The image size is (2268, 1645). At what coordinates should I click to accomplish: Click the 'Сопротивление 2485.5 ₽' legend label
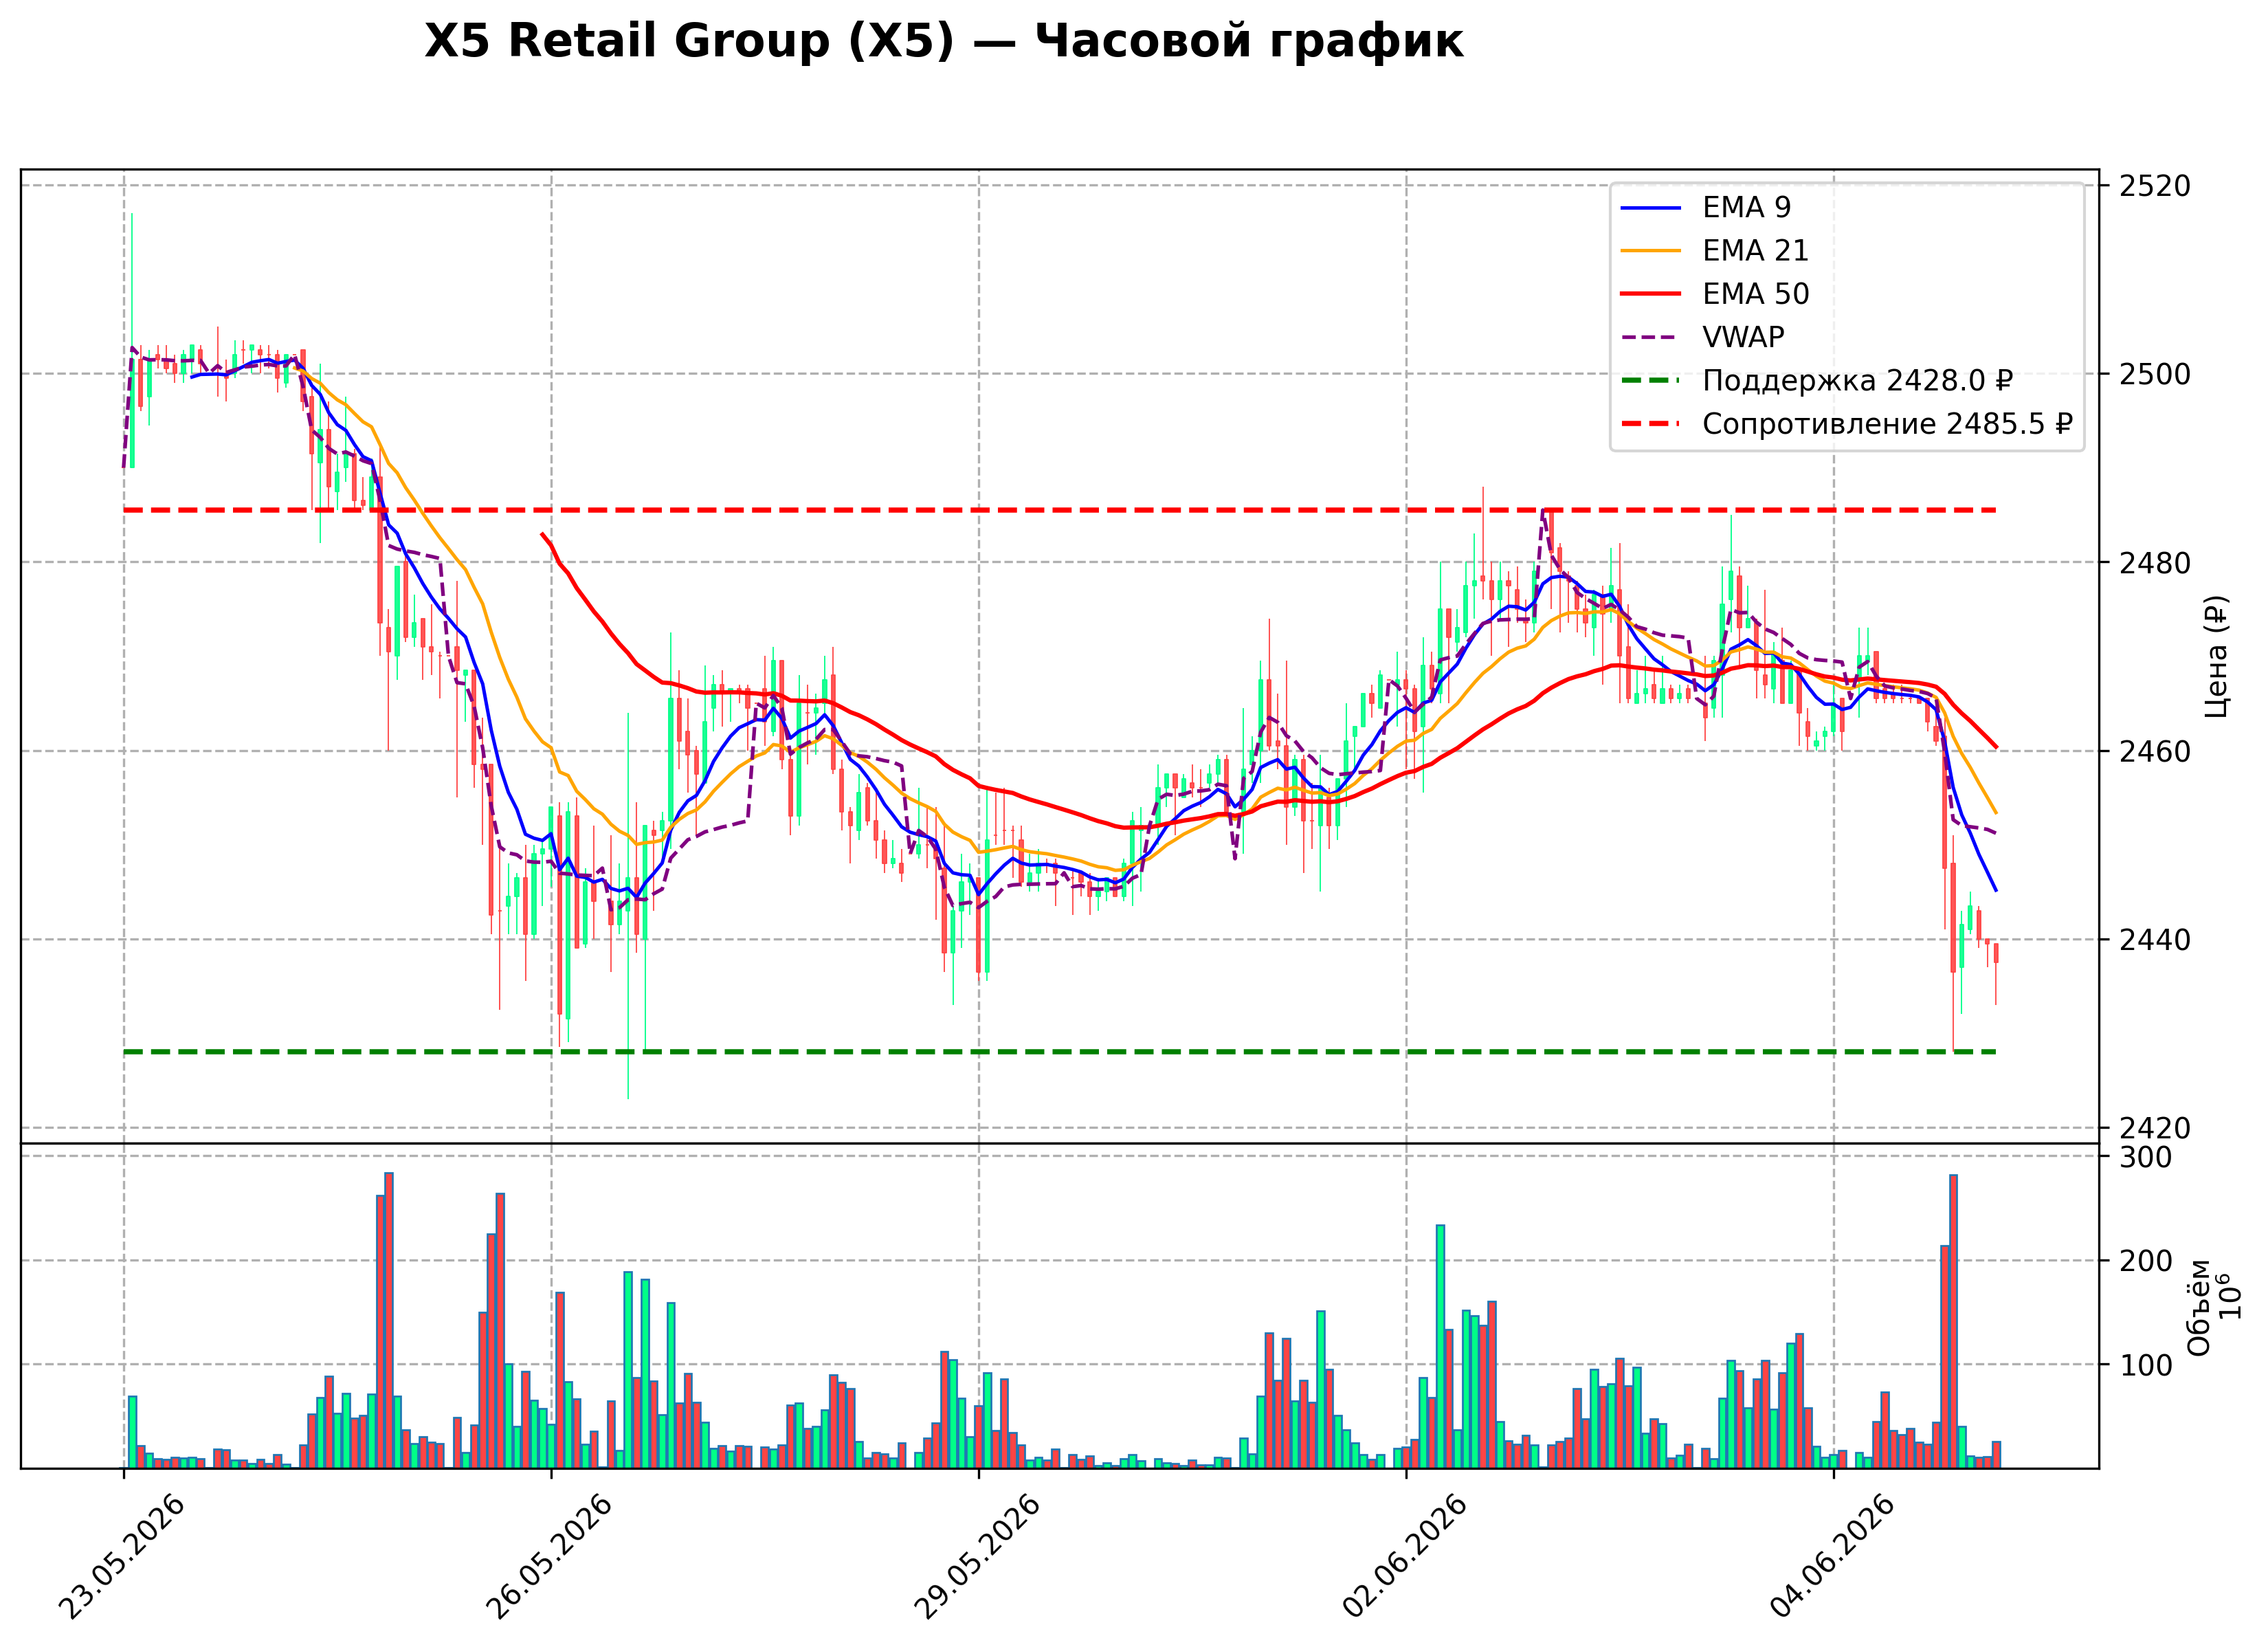[1887, 424]
